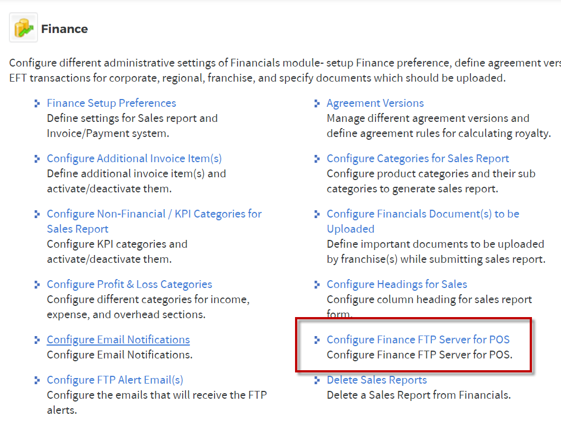Viewport: 561px width, 425px height.
Task: Click arrow bullet beside Configure Additional Invoice Item(s)
Action: [x=37, y=159]
